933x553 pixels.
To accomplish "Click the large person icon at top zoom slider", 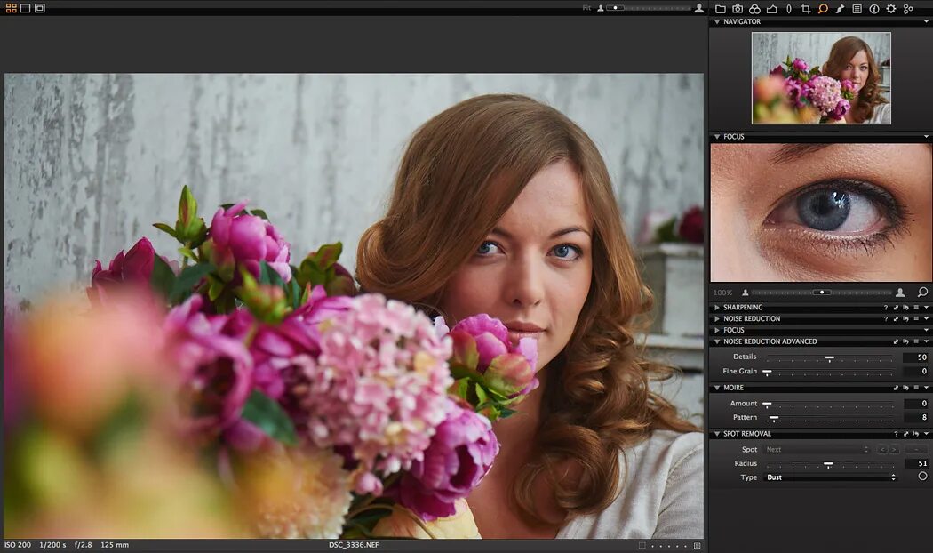I will [699, 8].
